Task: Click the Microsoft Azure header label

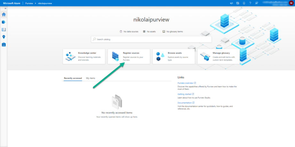Action: click(12, 3)
